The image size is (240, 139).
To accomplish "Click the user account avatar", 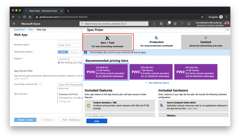I will click(x=227, y=23).
